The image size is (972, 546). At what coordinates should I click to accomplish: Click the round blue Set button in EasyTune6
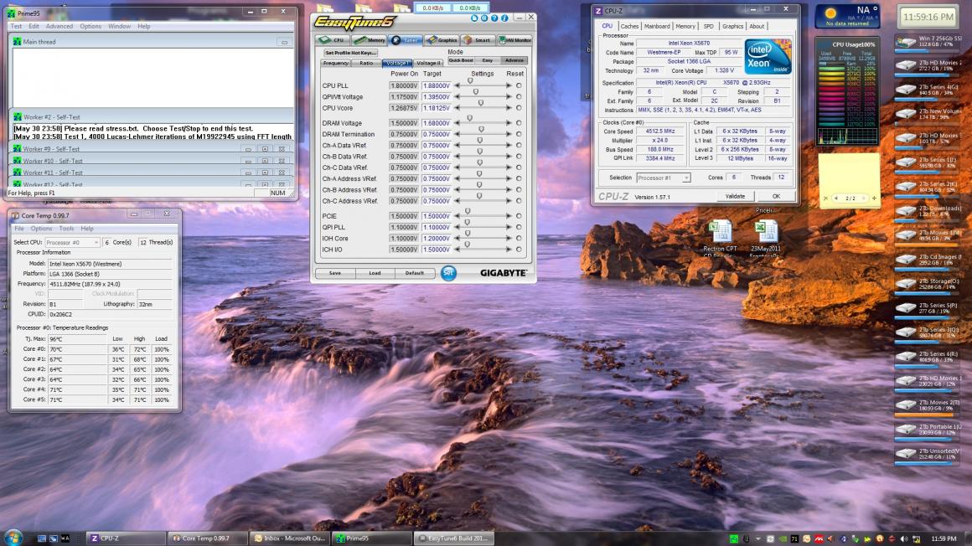pyautogui.click(x=448, y=273)
